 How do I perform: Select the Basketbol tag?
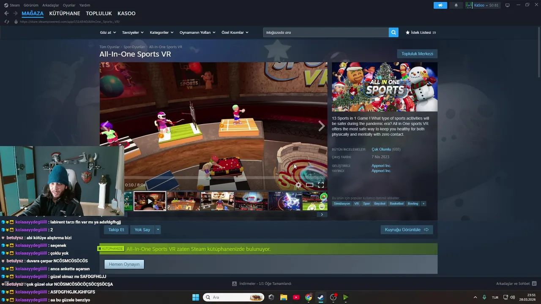pyautogui.click(x=396, y=204)
